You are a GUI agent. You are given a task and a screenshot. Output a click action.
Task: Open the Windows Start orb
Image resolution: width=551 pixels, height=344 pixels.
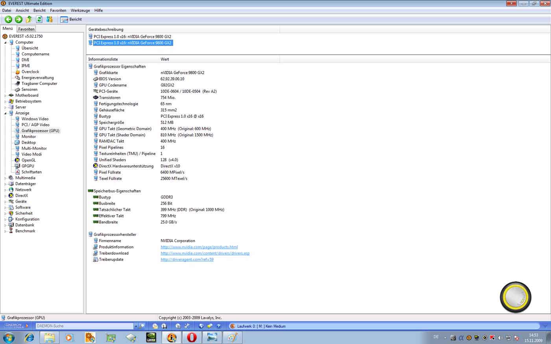[9, 337]
